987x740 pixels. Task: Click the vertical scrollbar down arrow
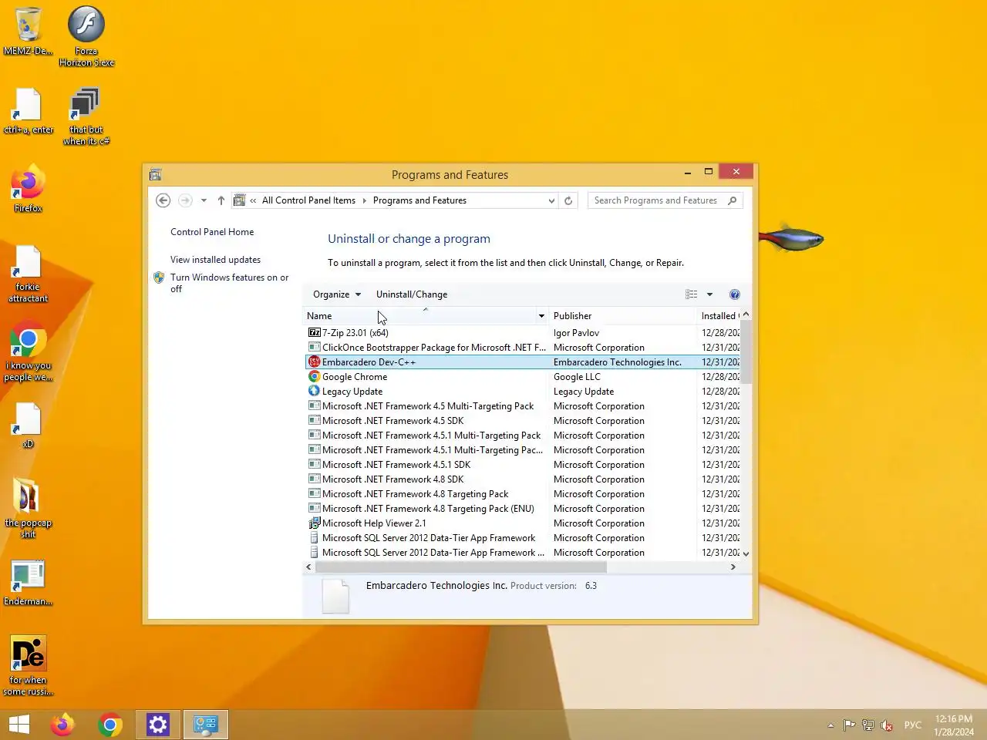[746, 553]
